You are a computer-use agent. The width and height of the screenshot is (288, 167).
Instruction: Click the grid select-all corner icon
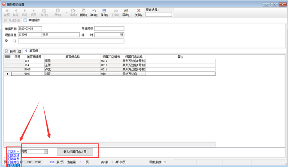point(8,57)
